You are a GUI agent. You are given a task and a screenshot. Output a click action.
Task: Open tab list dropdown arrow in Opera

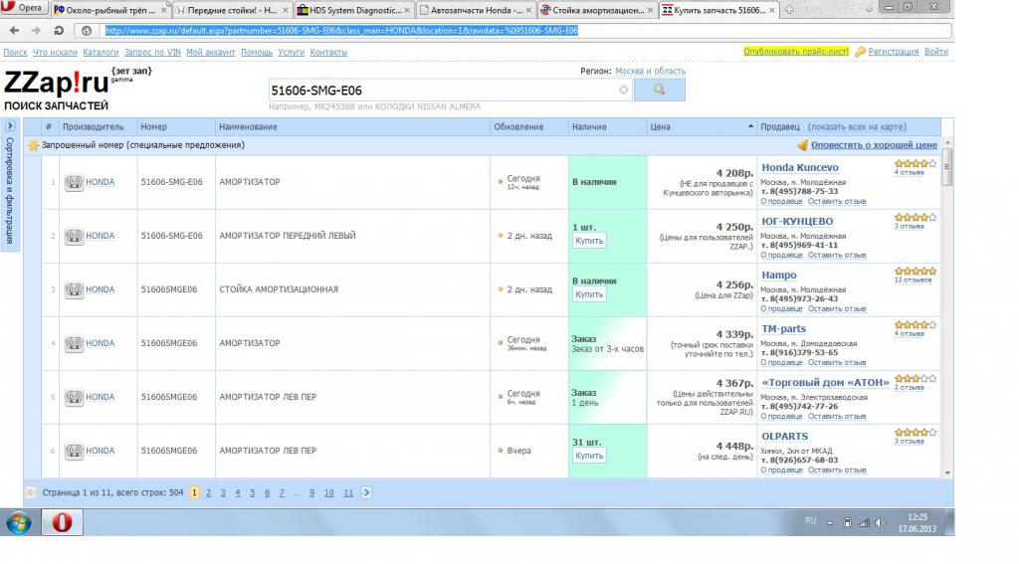869,10
